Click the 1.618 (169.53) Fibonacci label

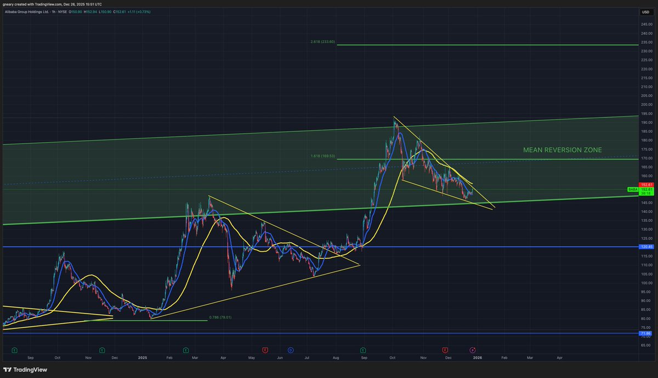pos(322,156)
